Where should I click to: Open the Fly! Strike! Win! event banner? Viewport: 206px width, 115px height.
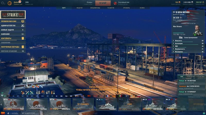click(13, 15)
